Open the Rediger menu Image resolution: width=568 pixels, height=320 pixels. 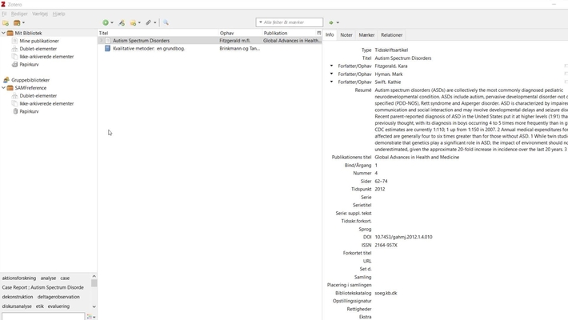(x=19, y=14)
